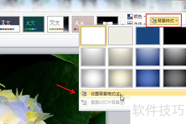
Task: Click the paint bucket icon beside 设置背景格式
Action: tap(83, 93)
